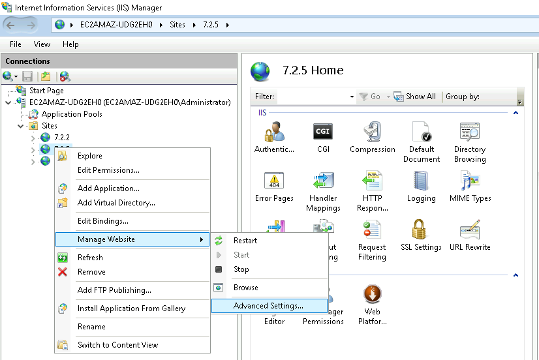Click Restart in Manage Website submenu
The image size is (539, 360).
coord(245,241)
